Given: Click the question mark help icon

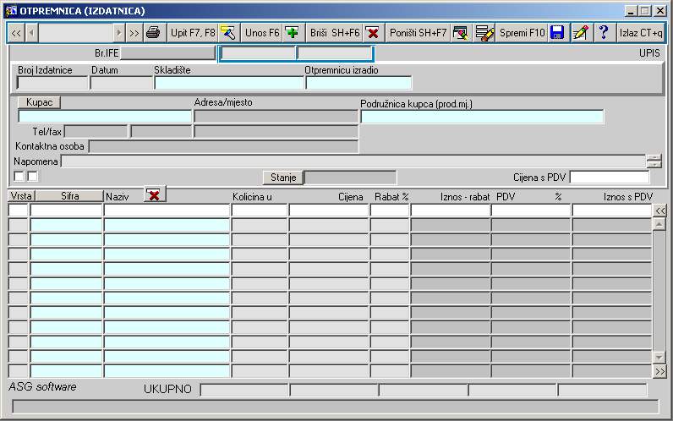Looking at the screenshot, I should pos(604,33).
